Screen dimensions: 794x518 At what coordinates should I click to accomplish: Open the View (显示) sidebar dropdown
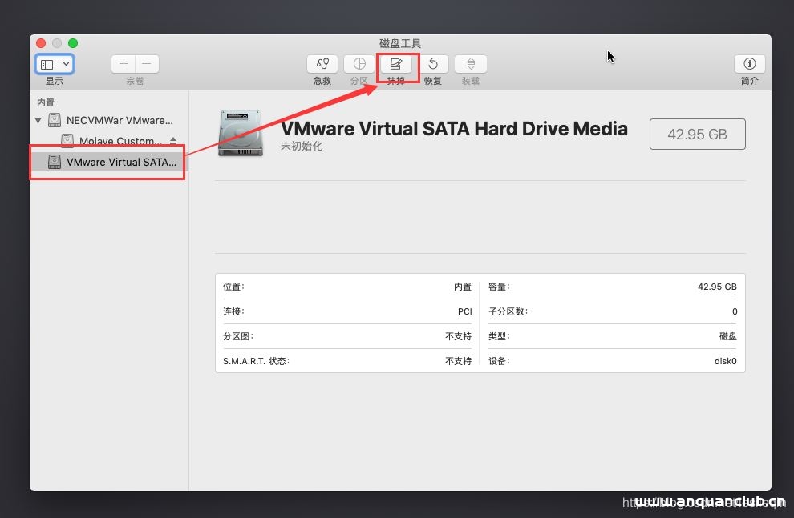(x=55, y=64)
